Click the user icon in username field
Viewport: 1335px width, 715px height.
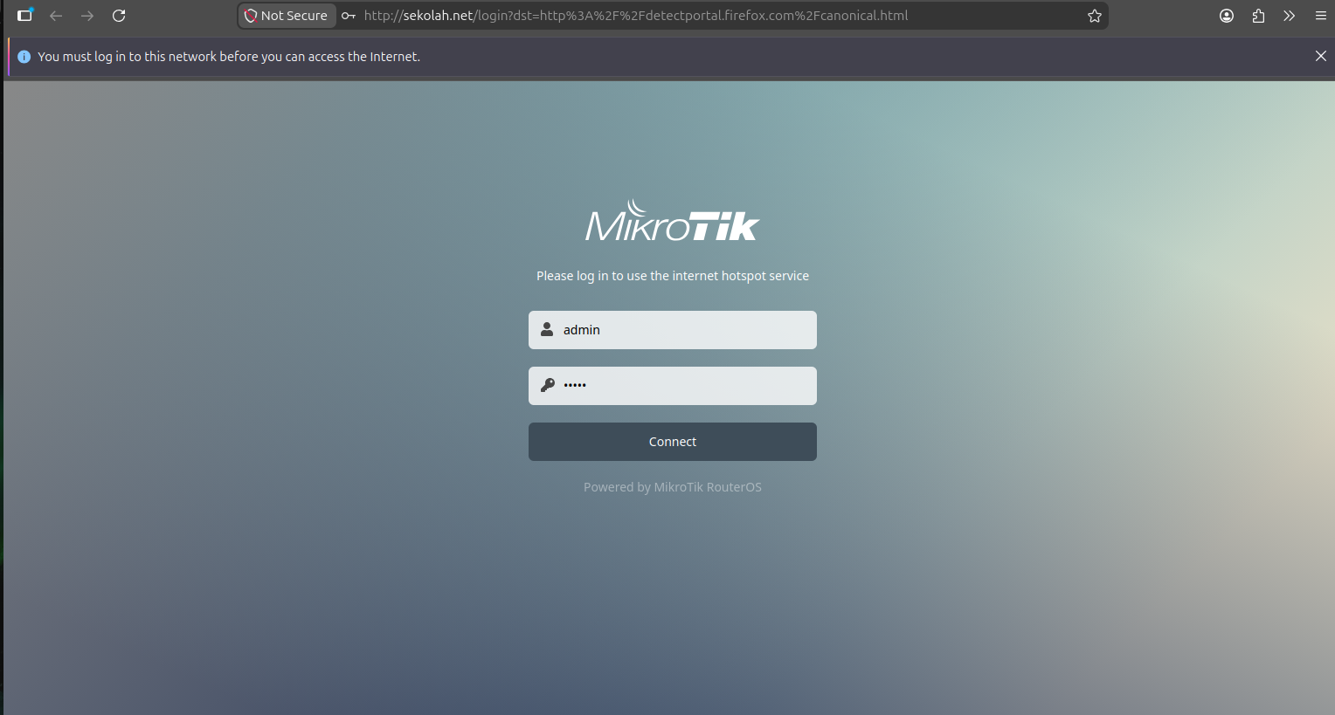click(547, 329)
